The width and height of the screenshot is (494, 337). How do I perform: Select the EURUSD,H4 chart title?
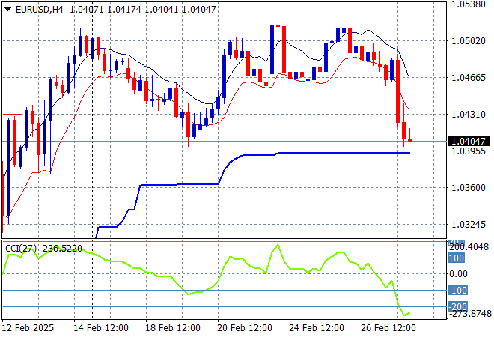39,8
